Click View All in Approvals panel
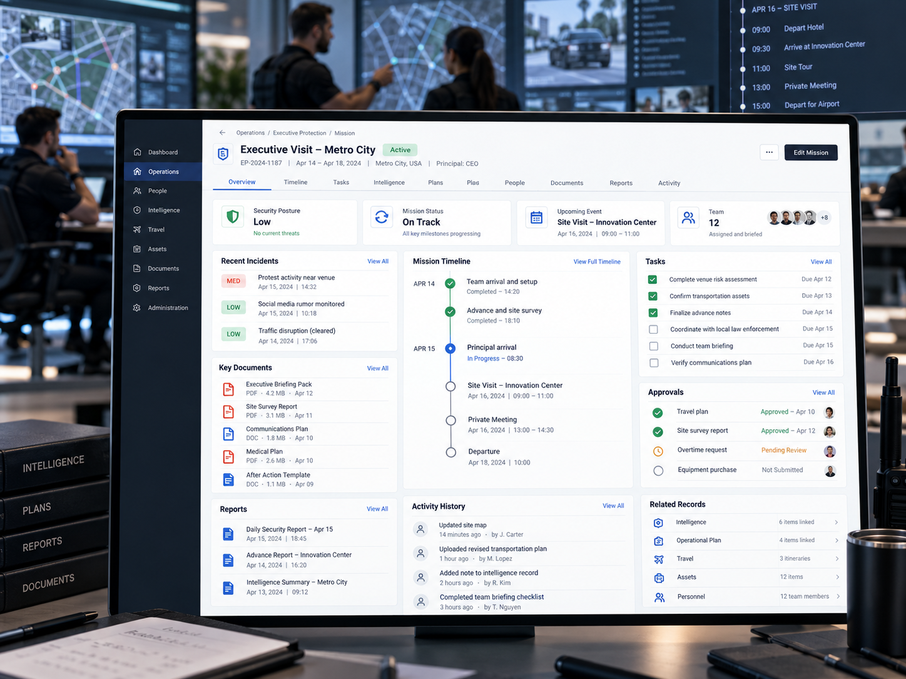This screenshot has width=906, height=679. [x=823, y=393]
